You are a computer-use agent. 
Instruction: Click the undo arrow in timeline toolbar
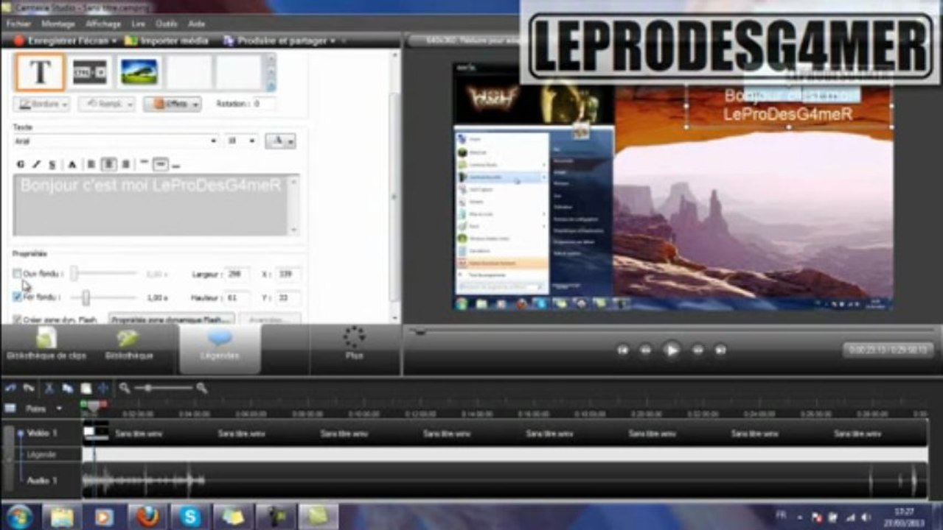pos(10,388)
